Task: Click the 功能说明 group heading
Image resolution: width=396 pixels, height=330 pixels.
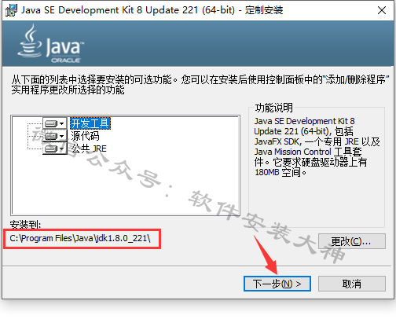Action: [273, 108]
